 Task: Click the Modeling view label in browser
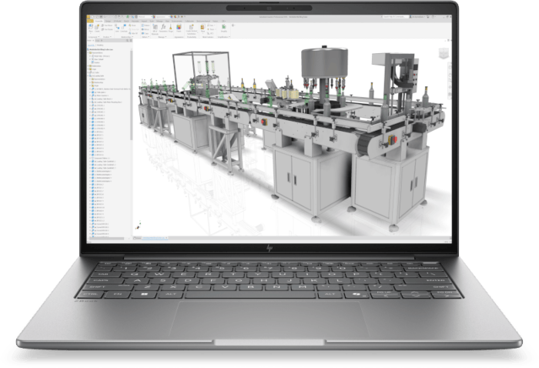pos(100,45)
